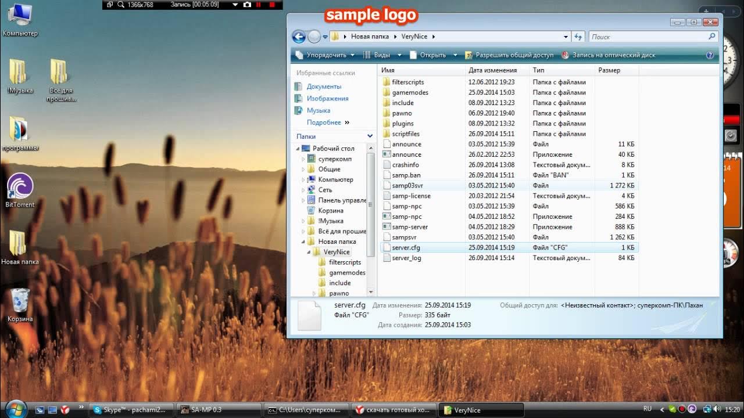This screenshot has height=418, width=744.
Task: Click the Открыть toolbar button
Action: 428,55
